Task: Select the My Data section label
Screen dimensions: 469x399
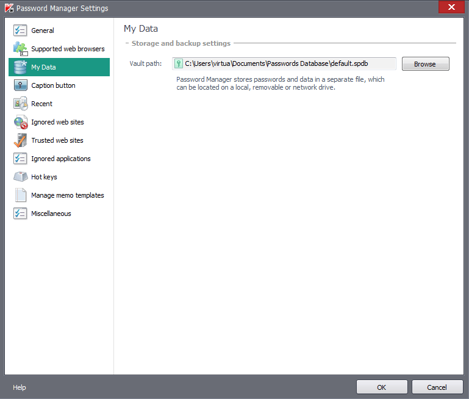Action: click(x=43, y=67)
